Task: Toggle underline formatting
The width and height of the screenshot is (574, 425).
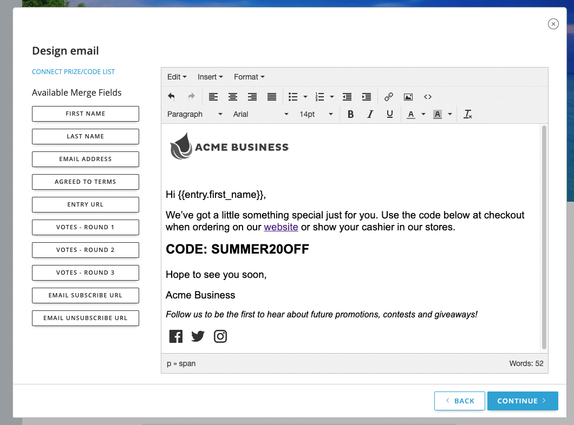Action: click(390, 114)
